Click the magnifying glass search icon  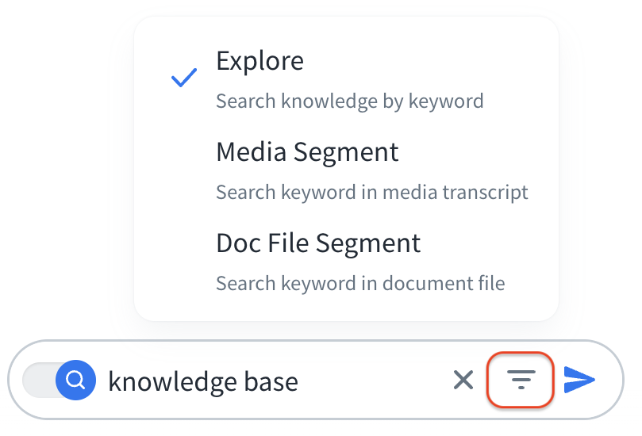[76, 381]
